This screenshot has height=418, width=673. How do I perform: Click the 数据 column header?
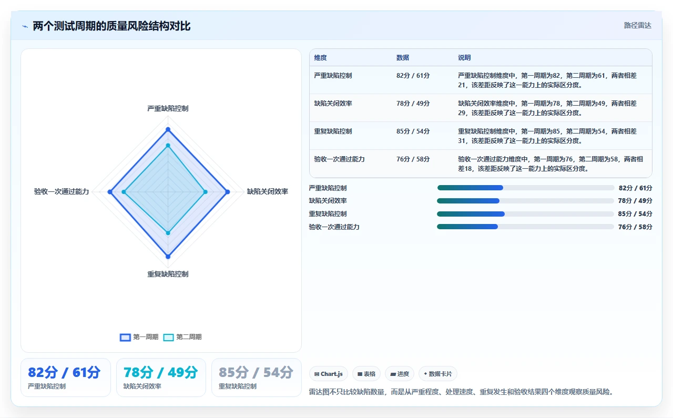click(x=403, y=58)
